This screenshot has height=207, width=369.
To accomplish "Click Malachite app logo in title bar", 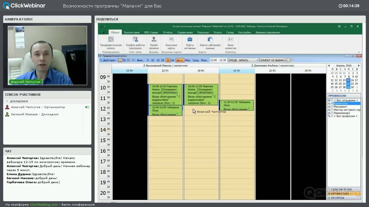I will point(101,26).
